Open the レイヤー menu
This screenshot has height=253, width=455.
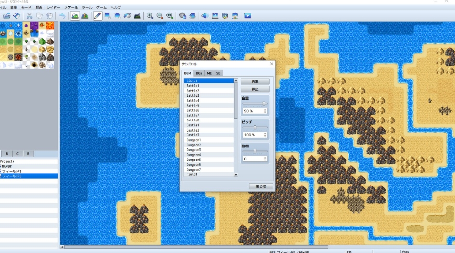(54, 7)
